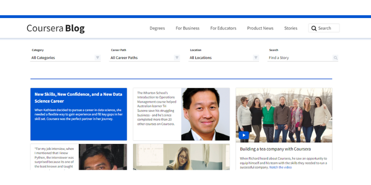This screenshot has height=185, width=371.
Task: Click the arrow beside All Categories
Action: tap(97, 57)
